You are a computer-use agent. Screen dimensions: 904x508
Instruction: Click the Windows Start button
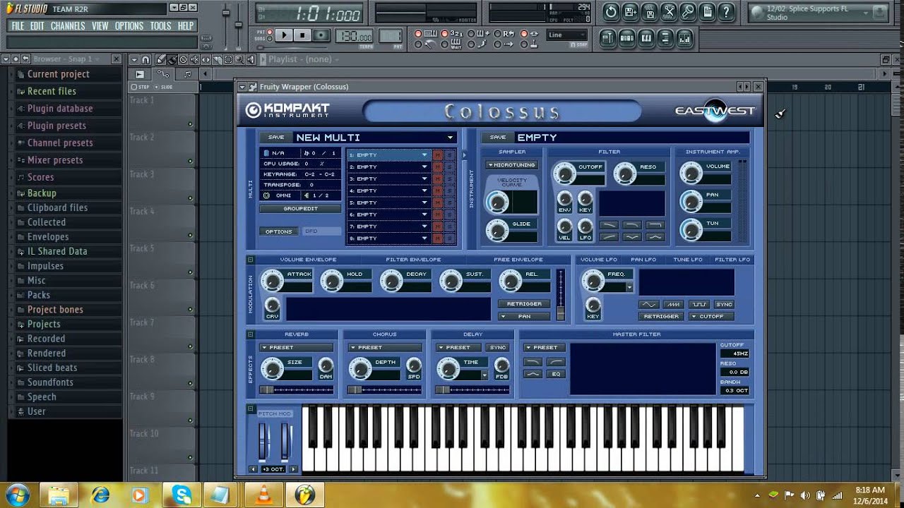[x=16, y=494]
